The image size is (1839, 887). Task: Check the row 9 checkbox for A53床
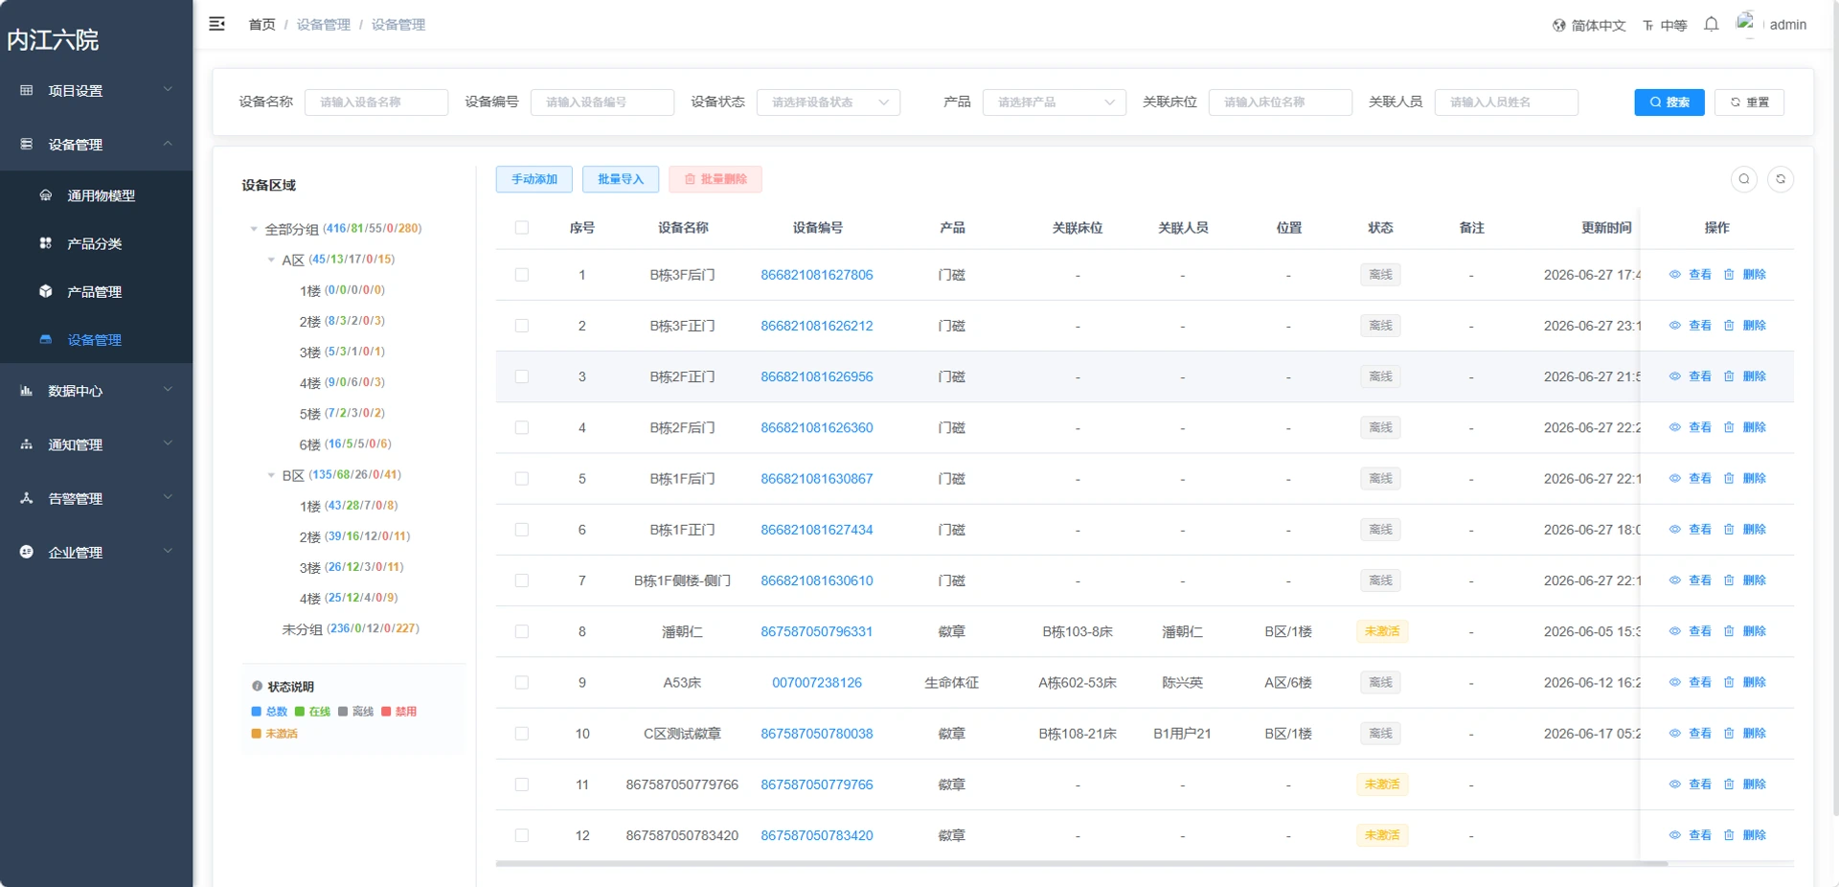click(x=522, y=682)
